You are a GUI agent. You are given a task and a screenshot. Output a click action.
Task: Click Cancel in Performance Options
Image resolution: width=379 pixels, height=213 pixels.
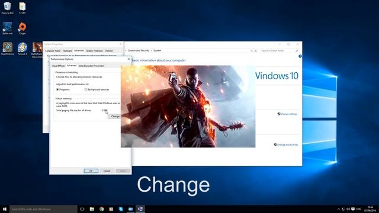[107, 171]
